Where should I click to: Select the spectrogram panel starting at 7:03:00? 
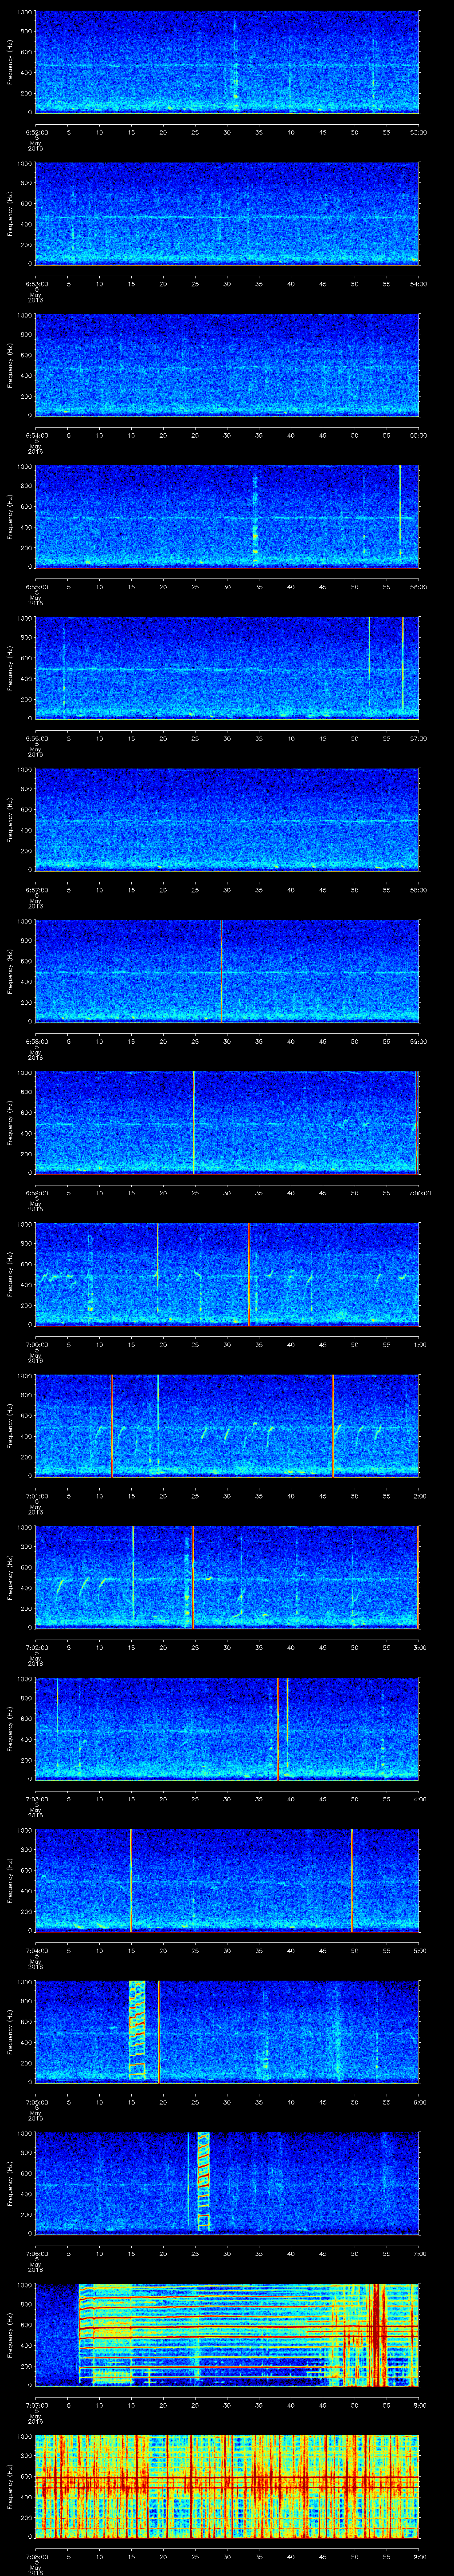[x=227, y=1729]
